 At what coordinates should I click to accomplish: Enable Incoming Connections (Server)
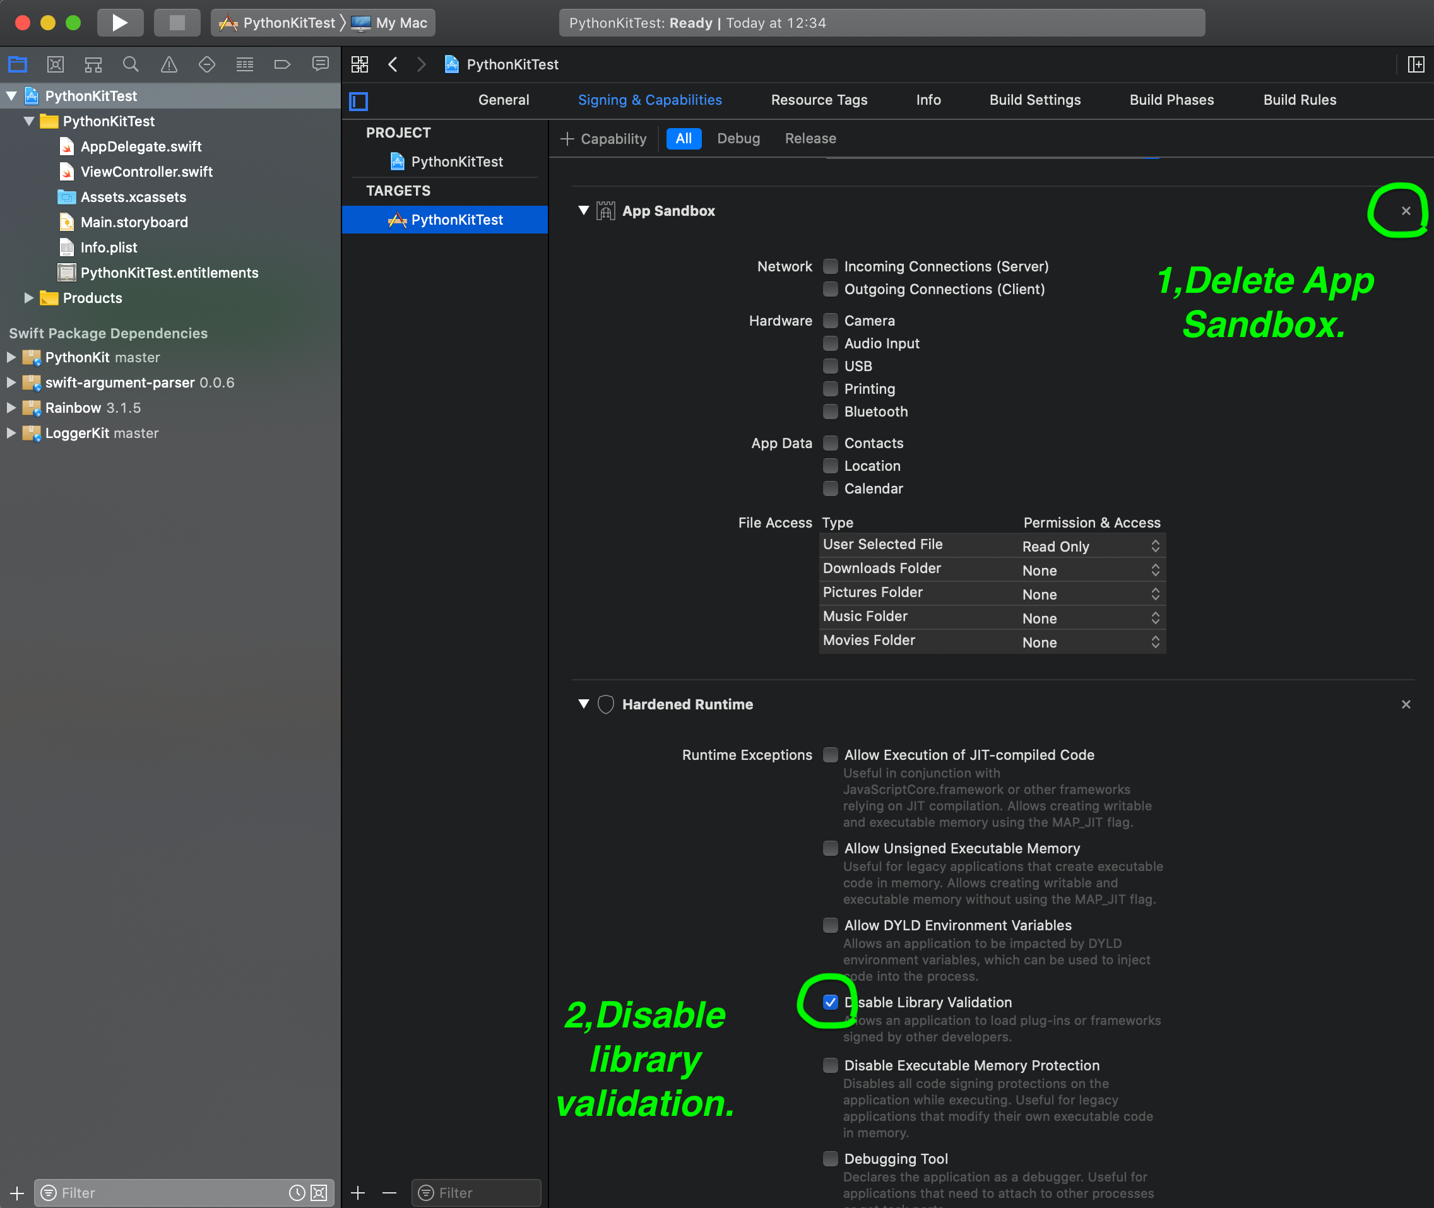point(830,266)
